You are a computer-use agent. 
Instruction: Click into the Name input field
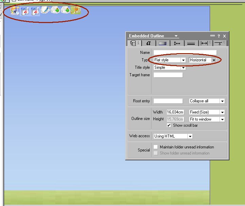point(185,53)
